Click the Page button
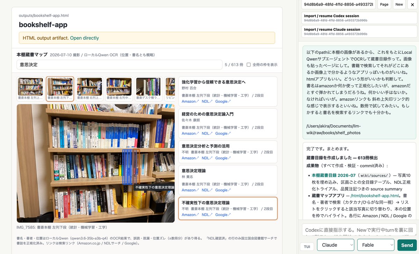 (x=384, y=5)
